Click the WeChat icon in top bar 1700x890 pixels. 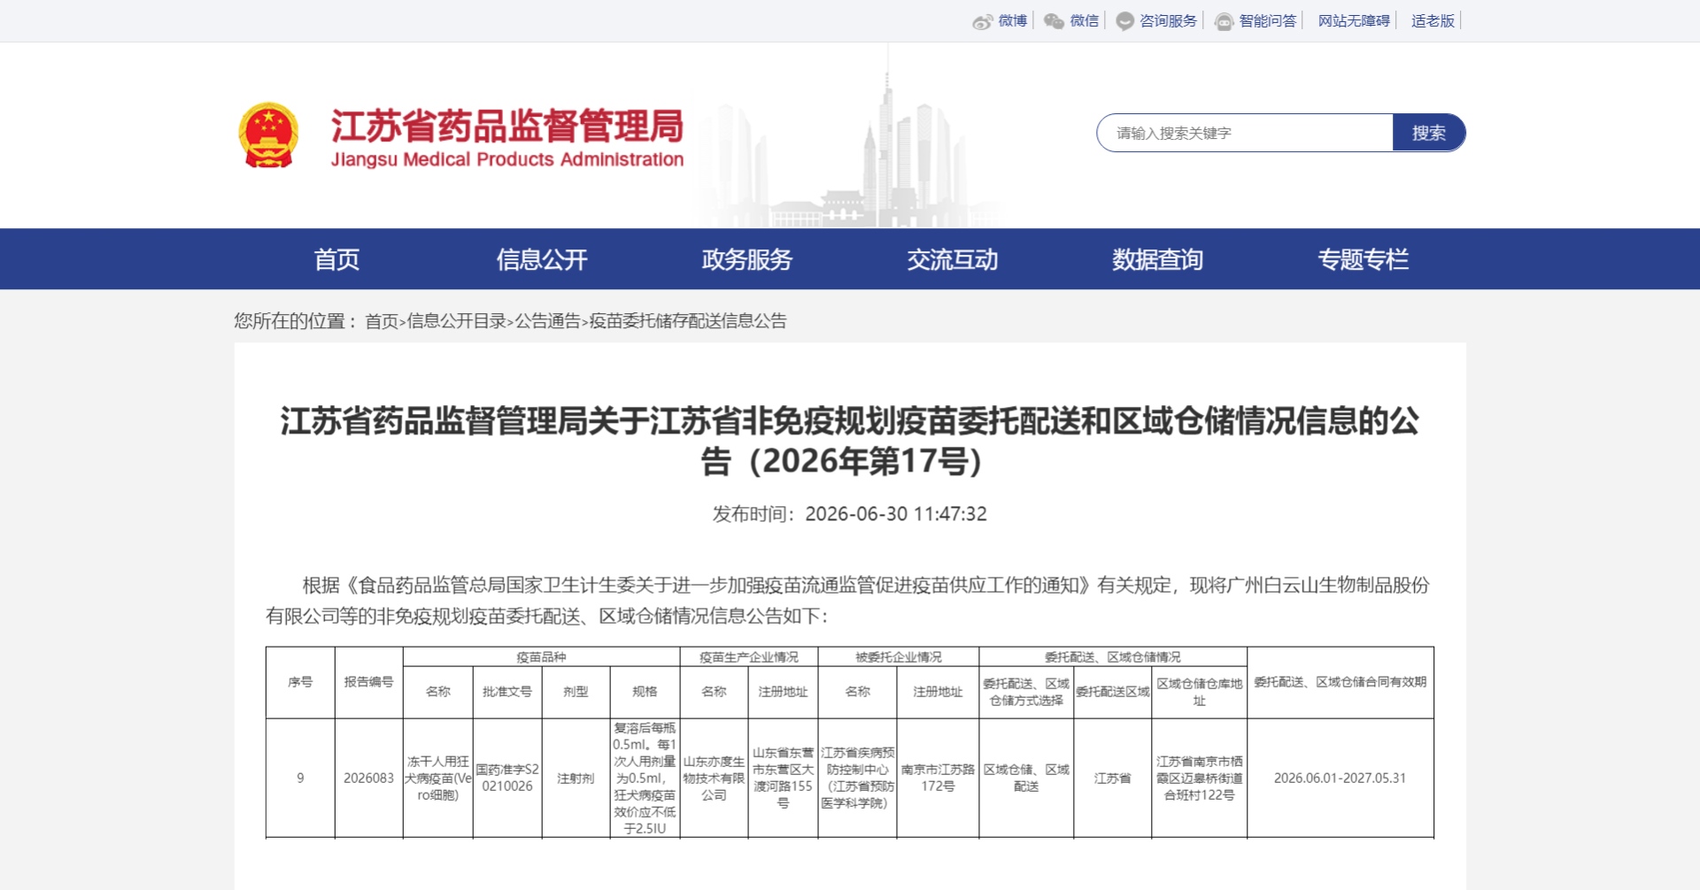(1054, 21)
